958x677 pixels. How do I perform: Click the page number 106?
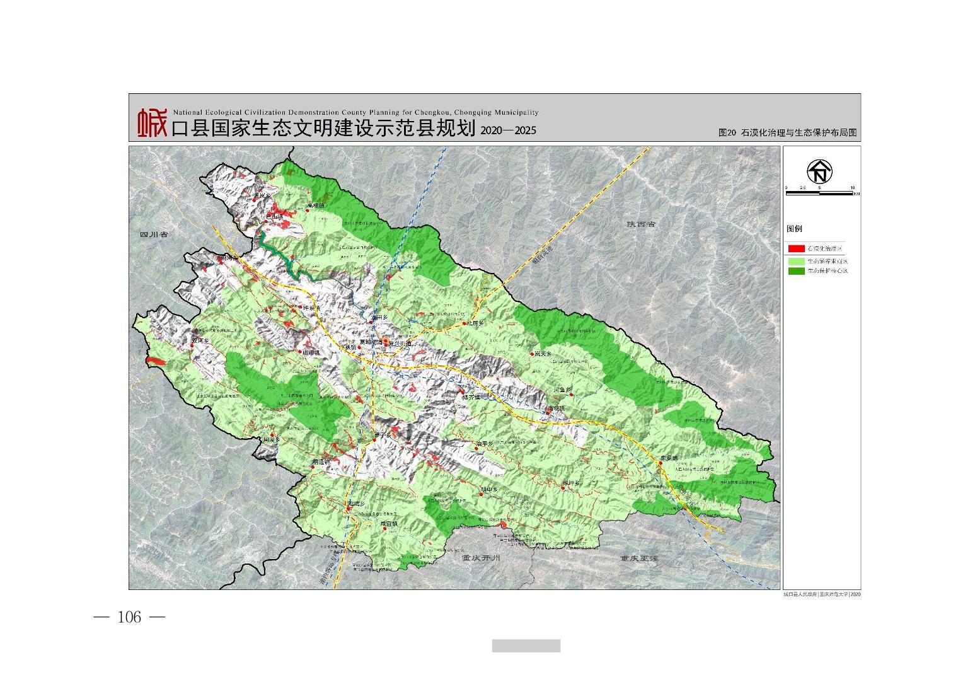129,617
